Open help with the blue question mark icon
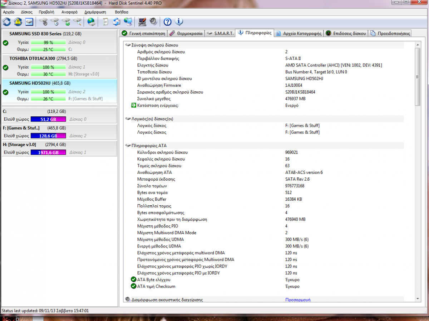 [x=168, y=22]
